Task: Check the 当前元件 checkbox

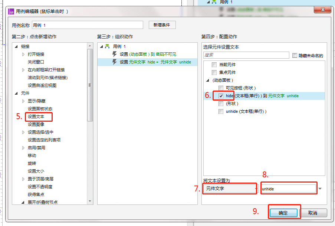Action: coord(214,65)
